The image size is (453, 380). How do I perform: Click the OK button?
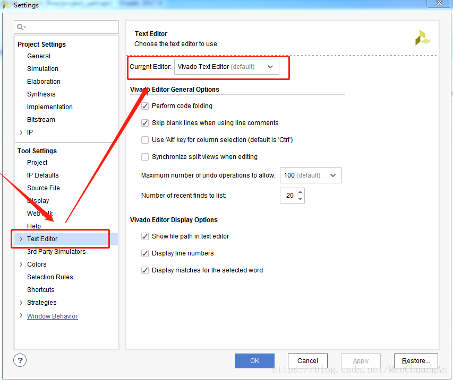(x=254, y=361)
